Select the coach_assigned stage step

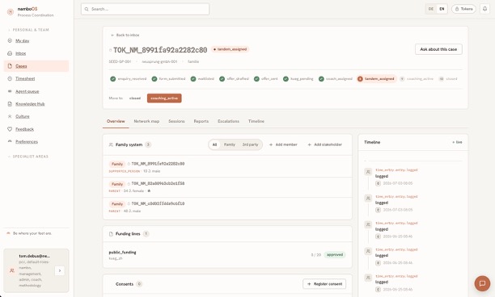[x=336, y=79]
